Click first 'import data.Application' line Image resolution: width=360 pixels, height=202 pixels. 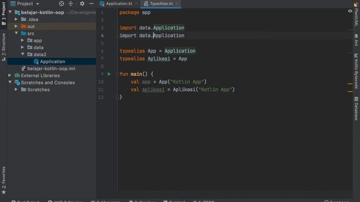[152, 27]
